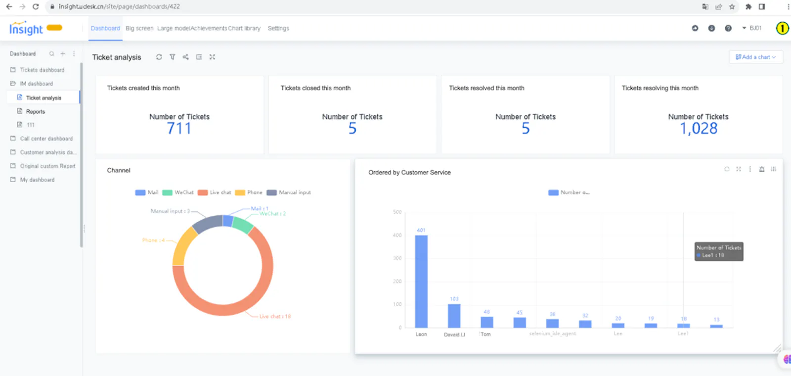Click the browser translate icon

[x=705, y=6]
